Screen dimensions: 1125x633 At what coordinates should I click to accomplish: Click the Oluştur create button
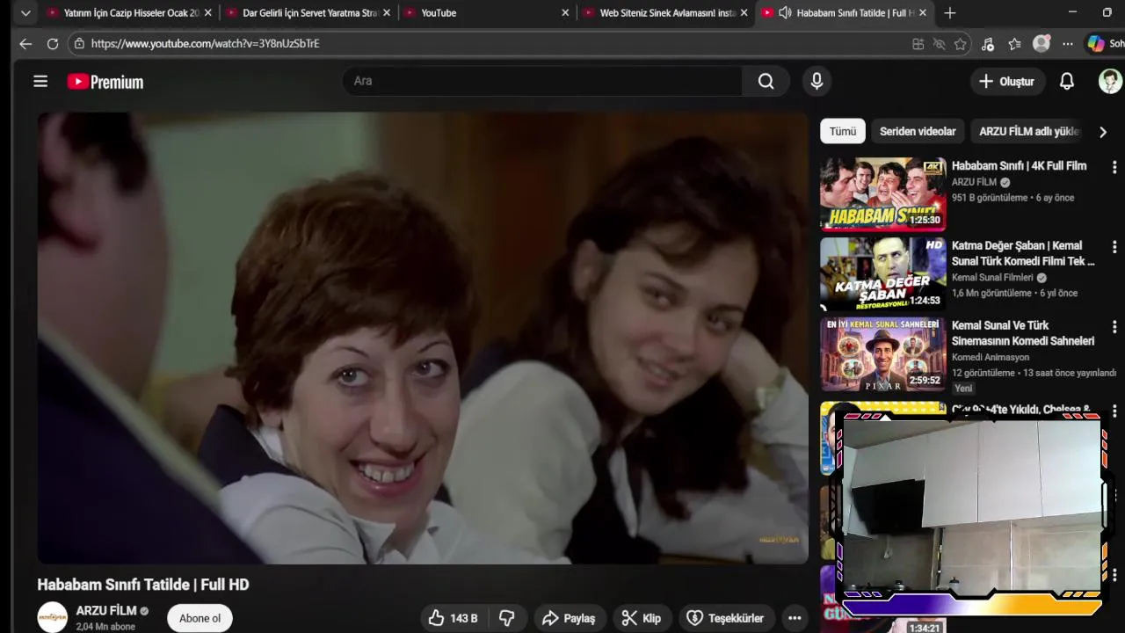(1007, 81)
